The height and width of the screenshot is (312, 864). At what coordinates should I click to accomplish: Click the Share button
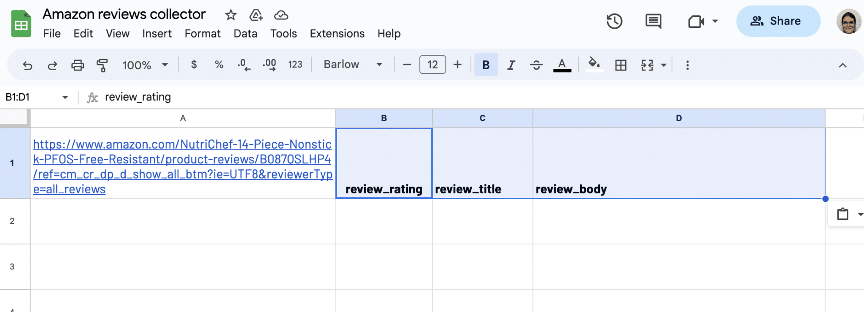[778, 21]
